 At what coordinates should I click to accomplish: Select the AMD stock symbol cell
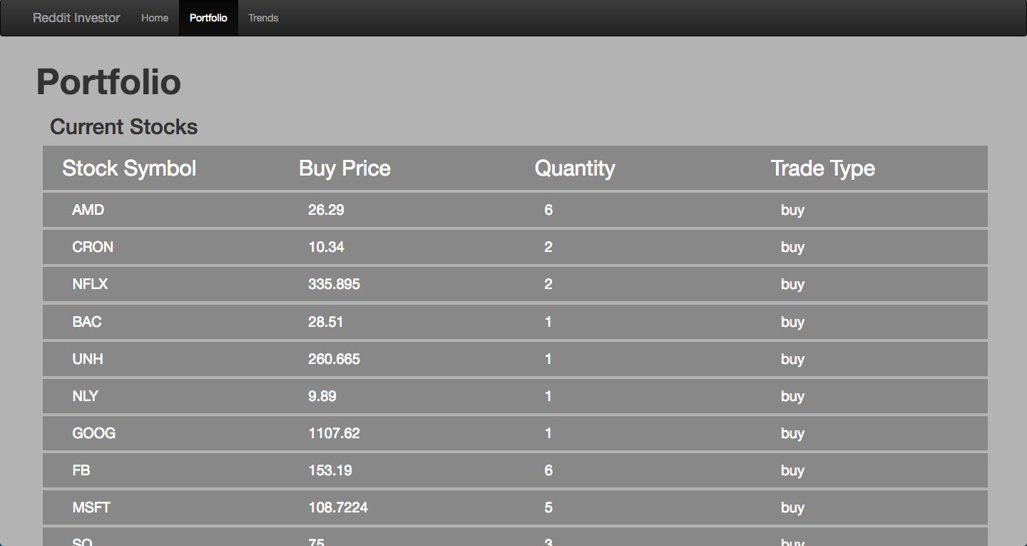click(88, 210)
